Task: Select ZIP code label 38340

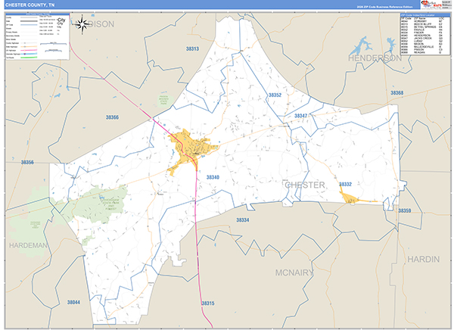Action: tap(213, 177)
